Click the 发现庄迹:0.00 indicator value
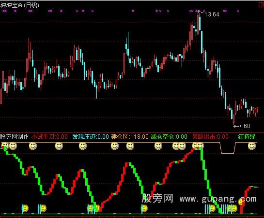Image resolution: width=264 pixels, height=218 pixels. pyautogui.click(x=91, y=137)
